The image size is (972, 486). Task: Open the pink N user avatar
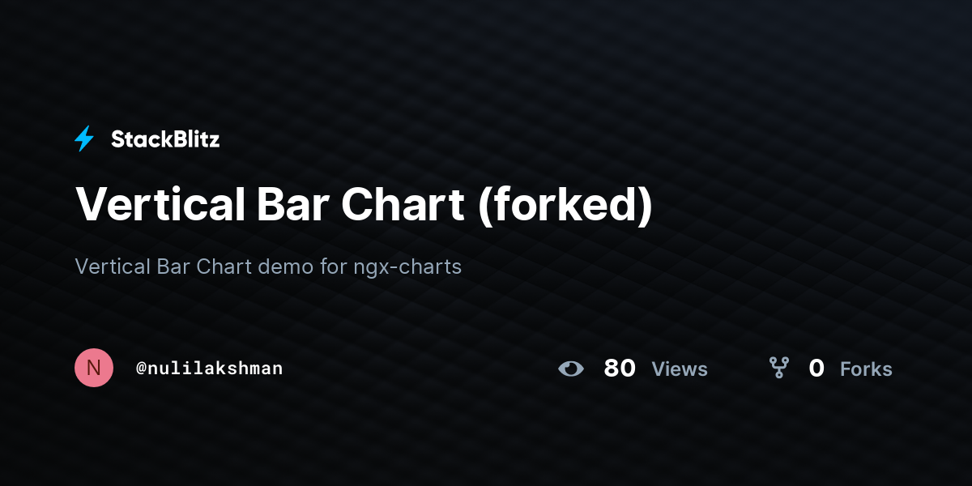click(x=94, y=369)
